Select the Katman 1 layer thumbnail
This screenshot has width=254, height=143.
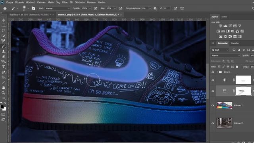click(224, 105)
